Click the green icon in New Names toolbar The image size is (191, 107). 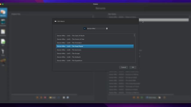click(142, 97)
